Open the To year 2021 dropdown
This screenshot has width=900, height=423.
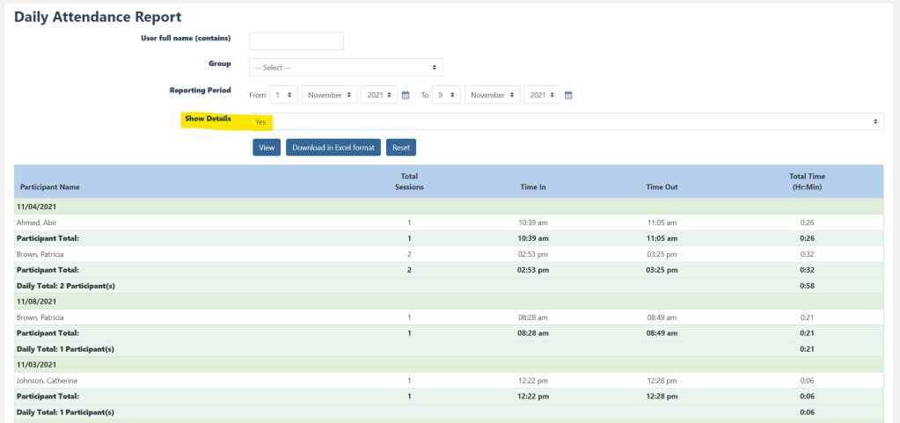pyautogui.click(x=542, y=95)
